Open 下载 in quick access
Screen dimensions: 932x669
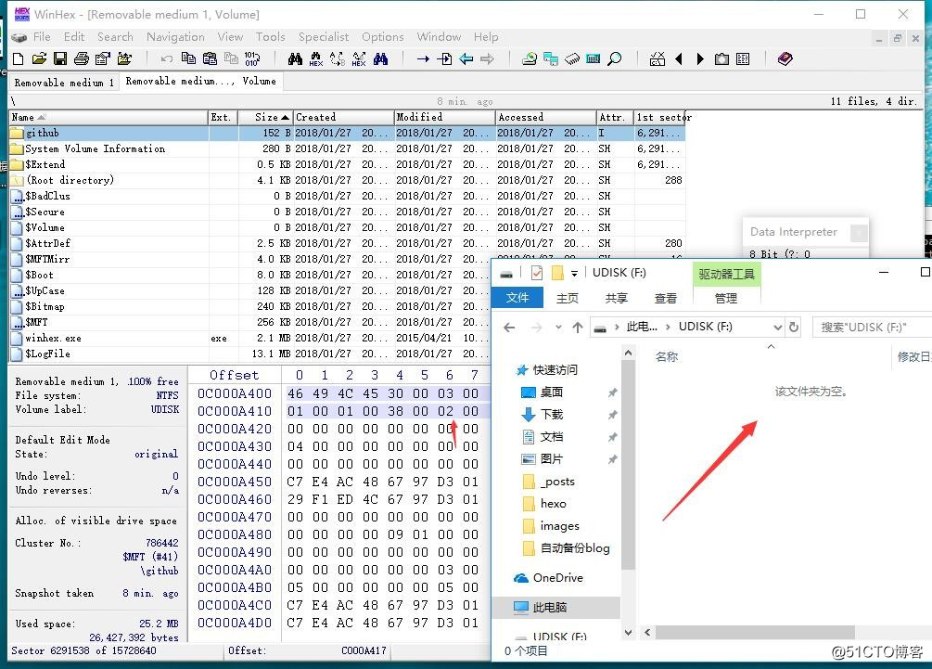551,414
